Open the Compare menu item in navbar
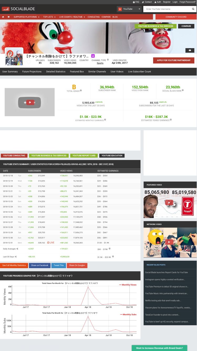The height and width of the screenshot is (351, 197). point(106,17)
